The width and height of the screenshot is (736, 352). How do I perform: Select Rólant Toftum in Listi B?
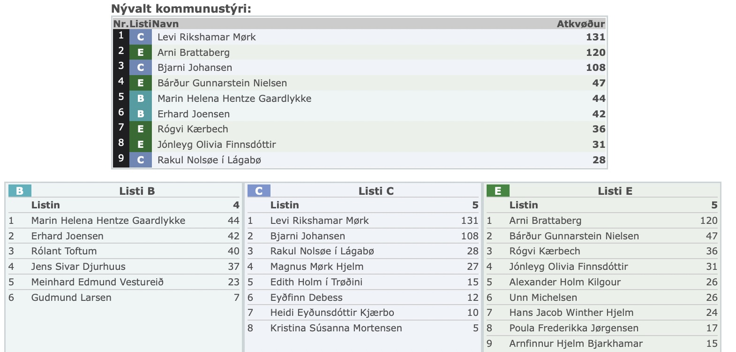pos(64,251)
